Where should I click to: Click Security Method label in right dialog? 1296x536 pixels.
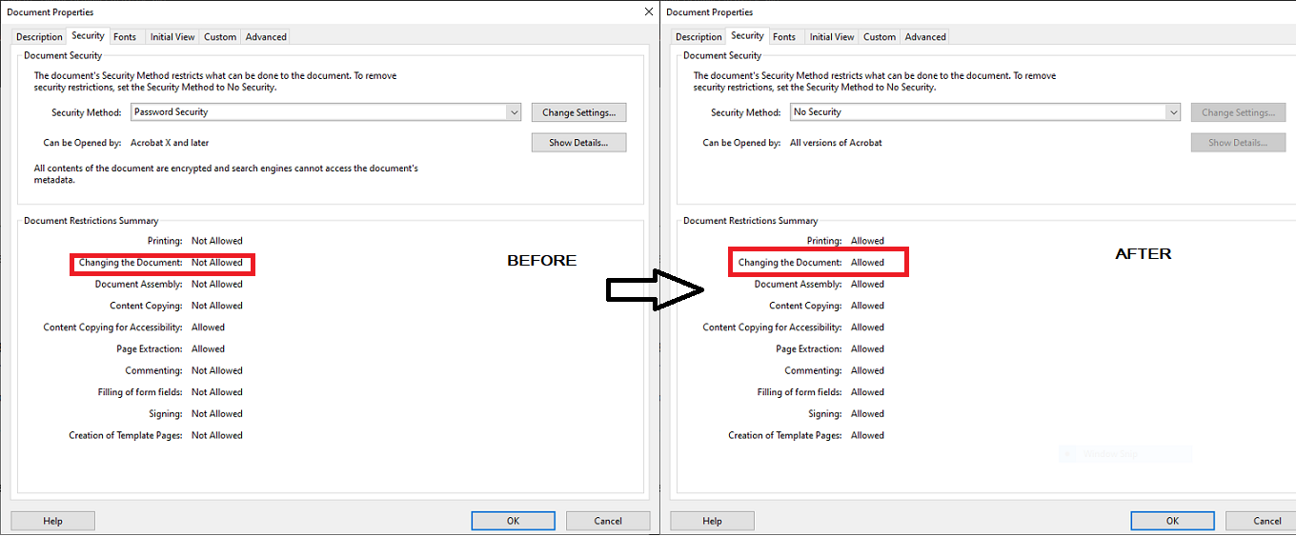pos(746,112)
